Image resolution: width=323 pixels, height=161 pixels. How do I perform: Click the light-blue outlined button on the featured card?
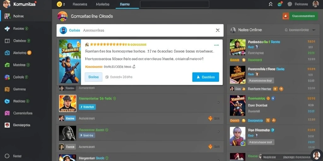click(x=93, y=77)
